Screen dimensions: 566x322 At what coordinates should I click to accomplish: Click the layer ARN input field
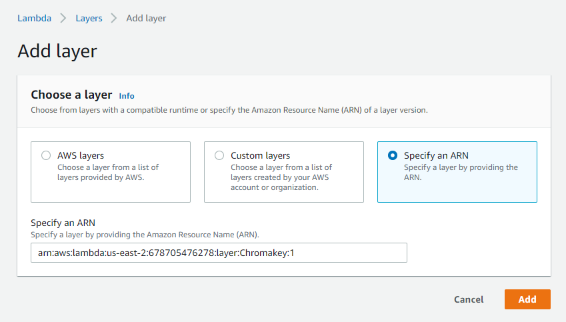click(x=219, y=253)
